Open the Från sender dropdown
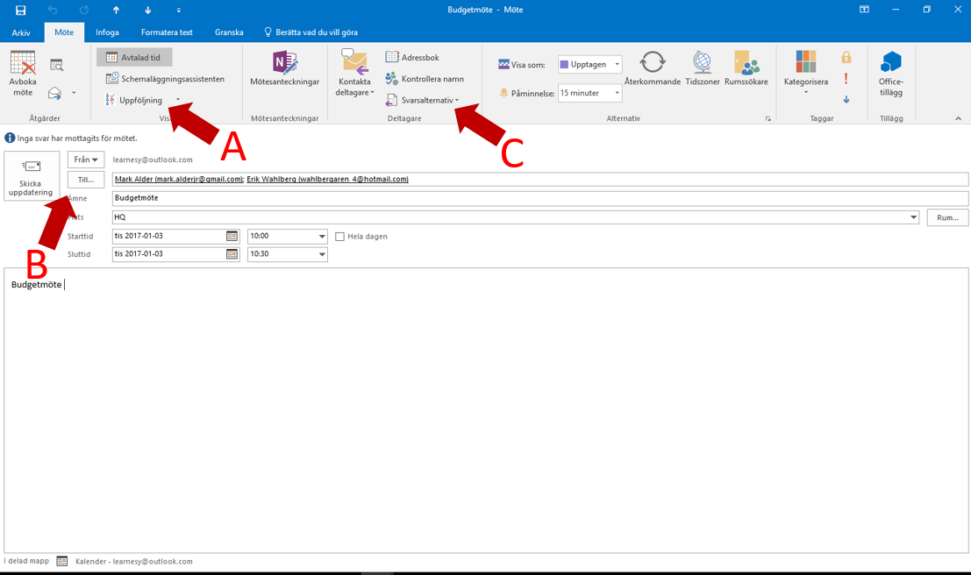 click(85, 160)
